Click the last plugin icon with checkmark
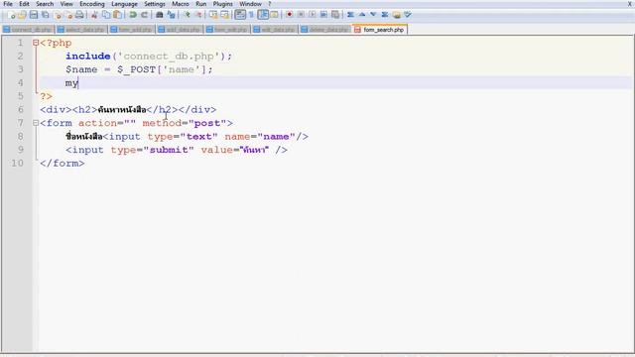635x357 pixels. (x=408, y=15)
